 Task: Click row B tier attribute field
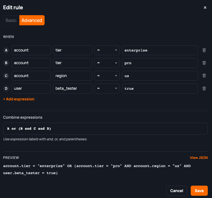(73, 63)
